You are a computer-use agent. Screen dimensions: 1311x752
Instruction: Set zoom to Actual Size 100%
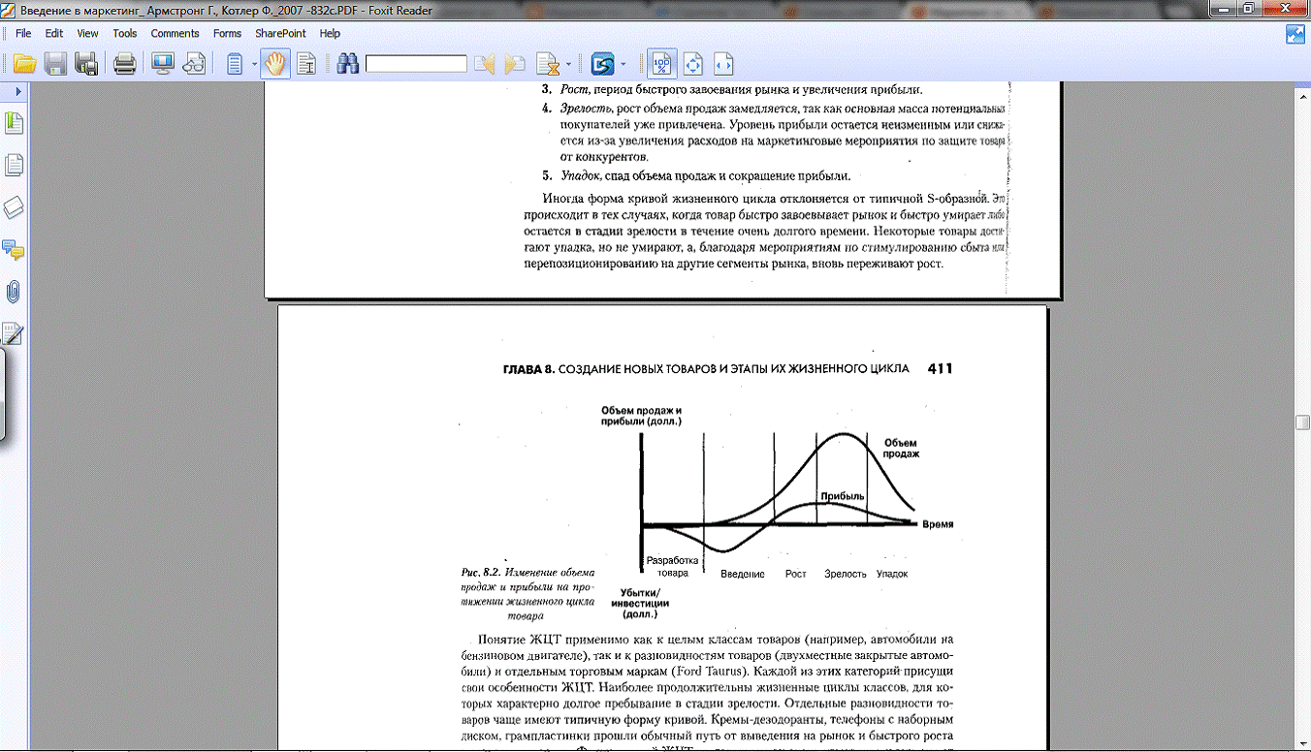[x=662, y=64]
